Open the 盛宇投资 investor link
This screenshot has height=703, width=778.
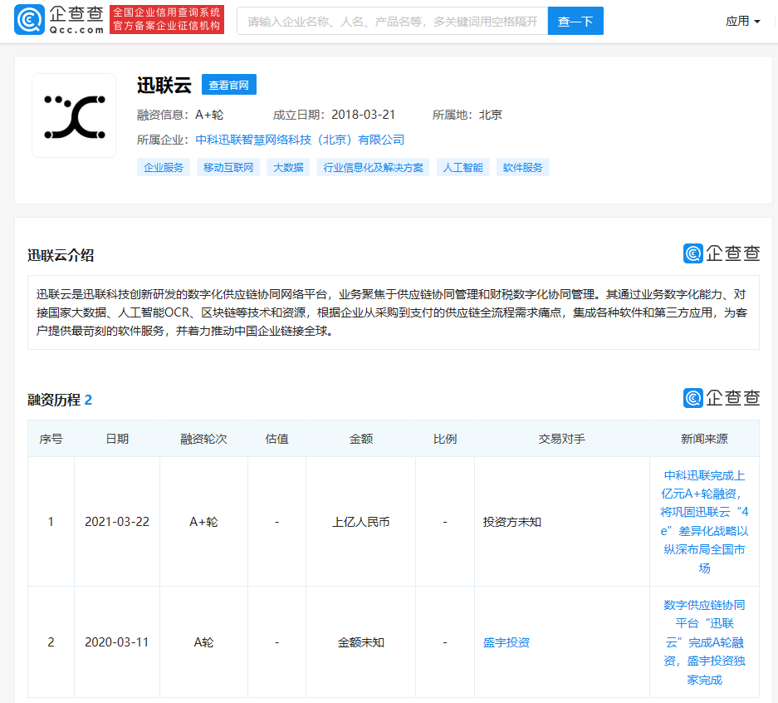click(x=506, y=642)
